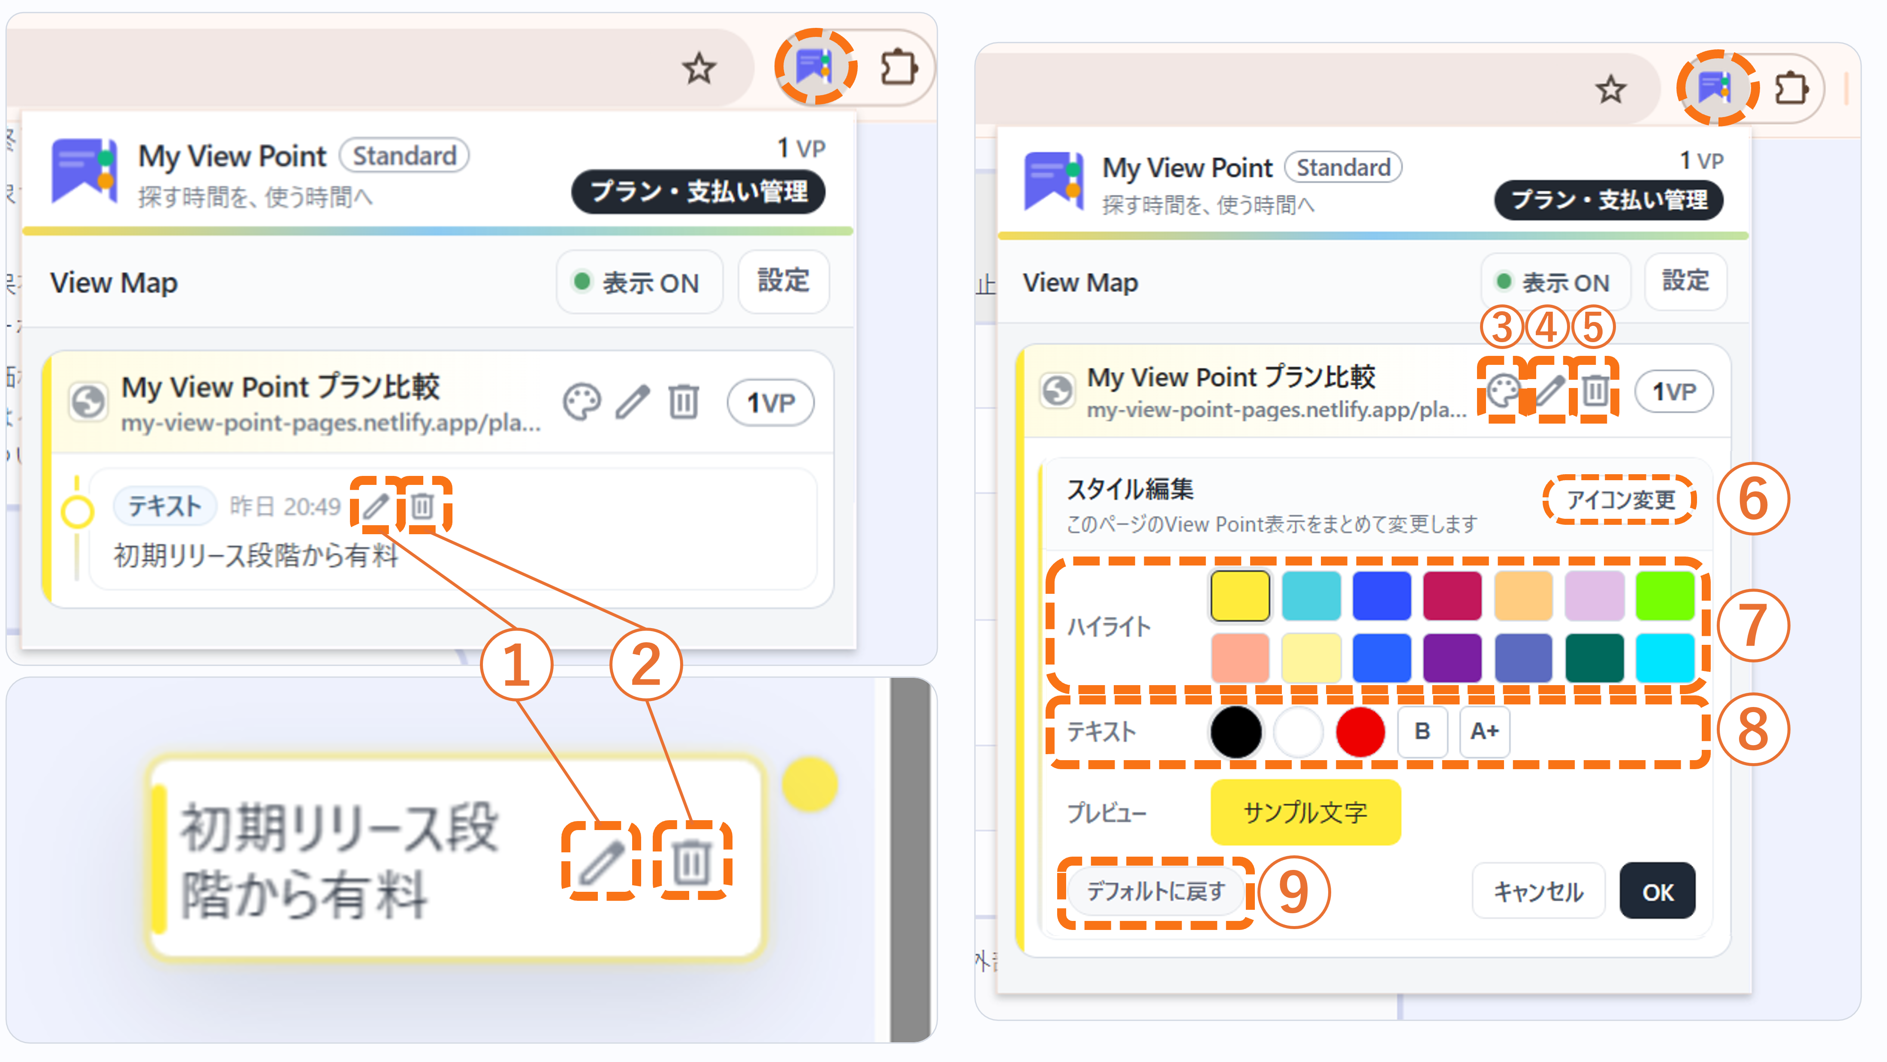This screenshot has height=1062, width=1887.
Task: Select crimson highlight swatch in top row
Action: point(1452,596)
